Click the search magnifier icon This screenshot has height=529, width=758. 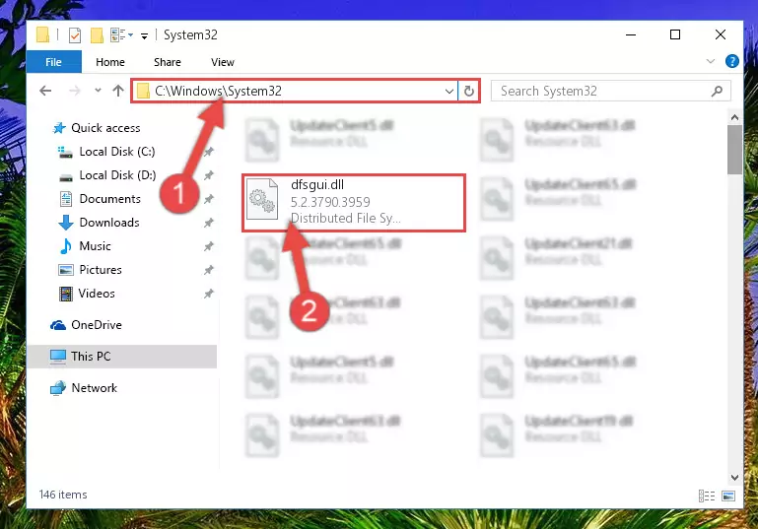click(x=717, y=91)
